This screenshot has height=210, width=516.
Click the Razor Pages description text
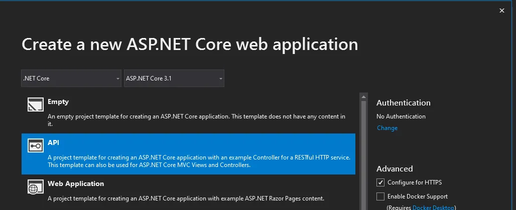[x=186, y=198]
